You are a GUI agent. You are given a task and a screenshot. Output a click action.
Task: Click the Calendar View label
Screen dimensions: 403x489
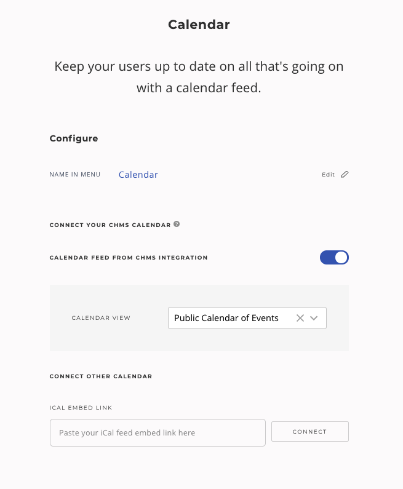(101, 318)
